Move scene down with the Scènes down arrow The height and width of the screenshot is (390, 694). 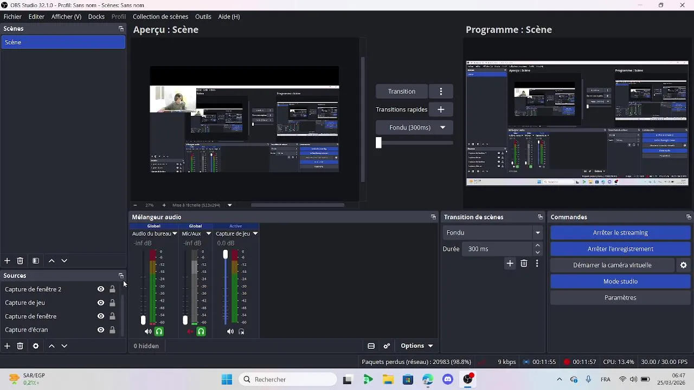pyautogui.click(x=64, y=261)
